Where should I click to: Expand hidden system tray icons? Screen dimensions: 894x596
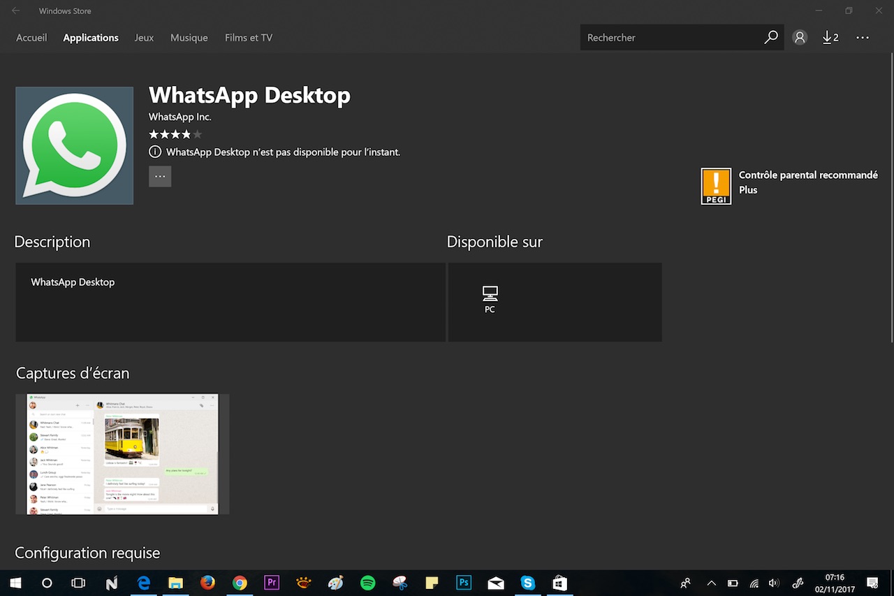[711, 583]
